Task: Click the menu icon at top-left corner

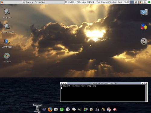Action: [2, 2]
